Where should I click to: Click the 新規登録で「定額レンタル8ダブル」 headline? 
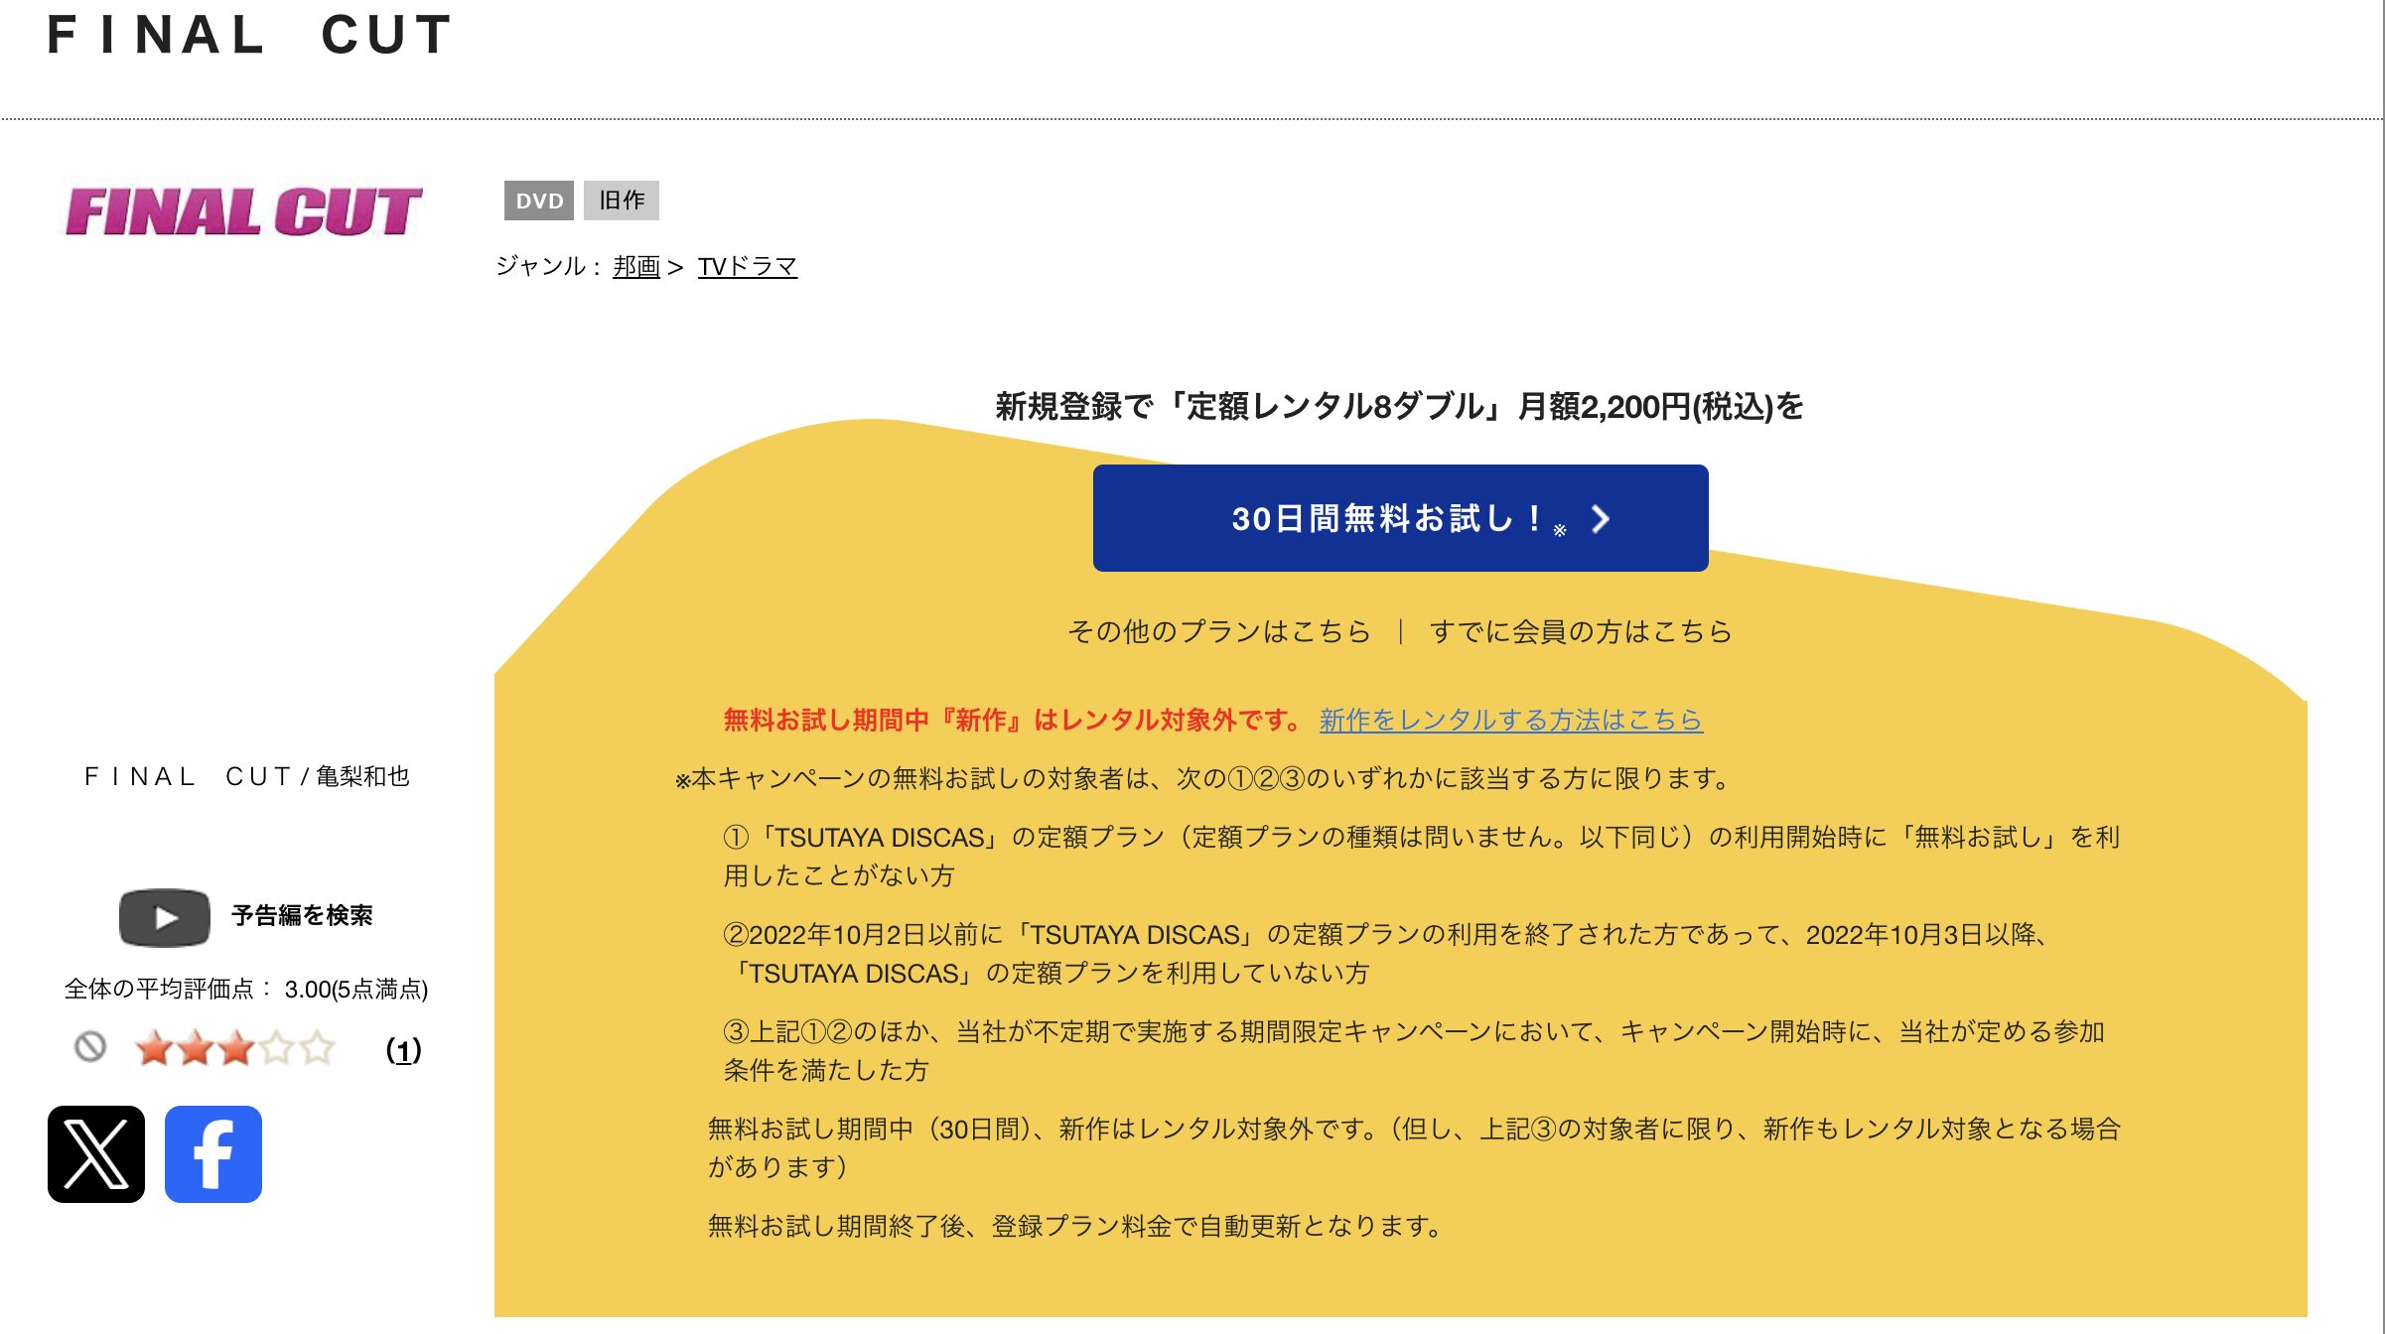(1400, 406)
